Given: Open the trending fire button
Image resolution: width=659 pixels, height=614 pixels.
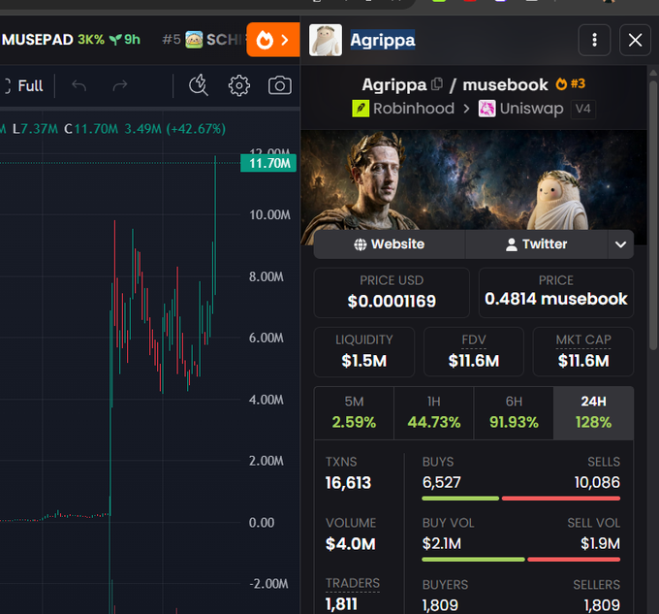Looking at the screenshot, I should 273,40.
